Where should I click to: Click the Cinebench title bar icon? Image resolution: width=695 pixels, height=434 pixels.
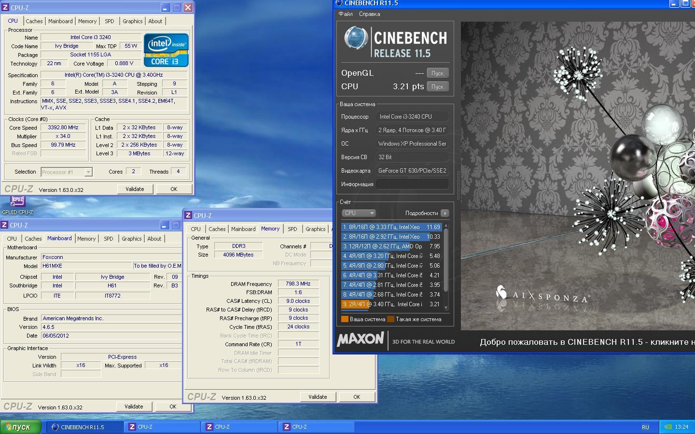(339, 3)
